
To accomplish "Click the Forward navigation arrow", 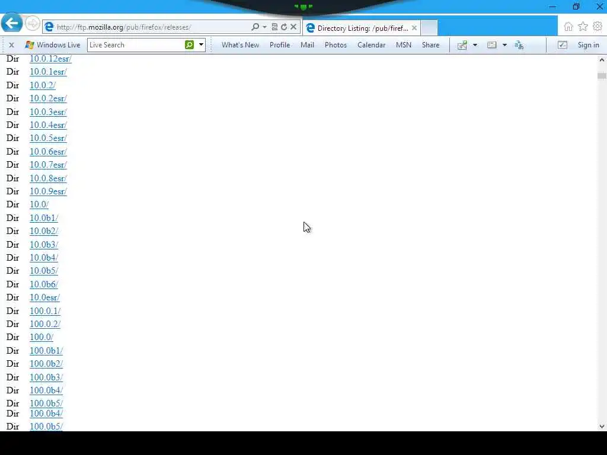I will click(x=33, y=24).
